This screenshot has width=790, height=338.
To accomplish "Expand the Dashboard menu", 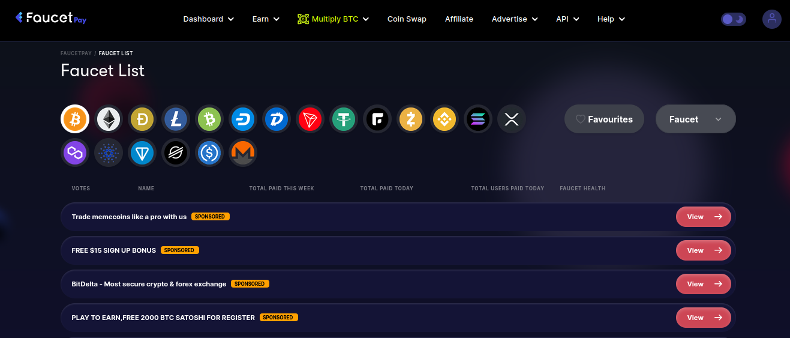I will pos(208,19).
